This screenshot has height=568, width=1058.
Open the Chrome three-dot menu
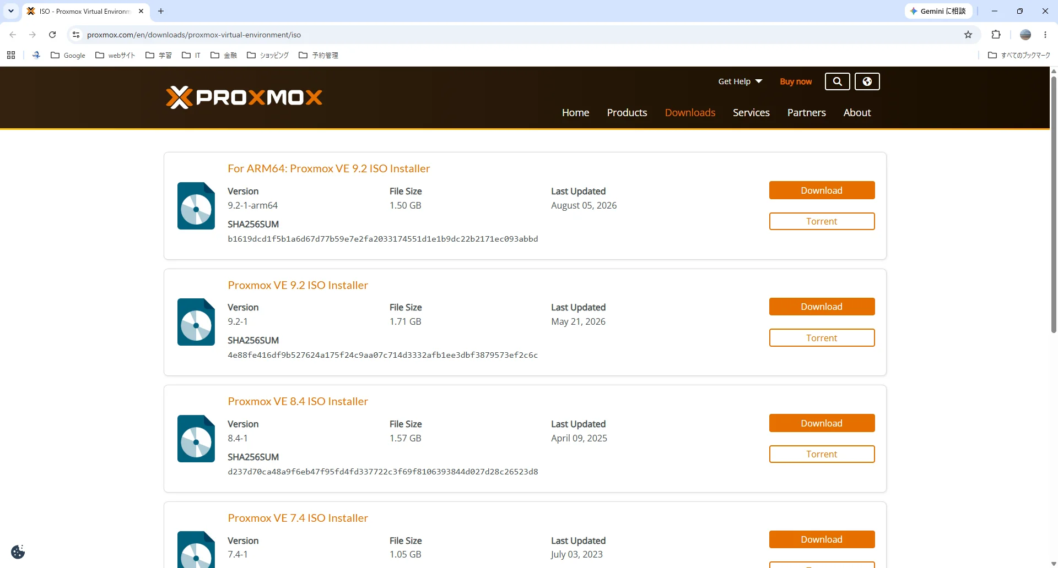pyautogui.click(x=1045, y=35)
